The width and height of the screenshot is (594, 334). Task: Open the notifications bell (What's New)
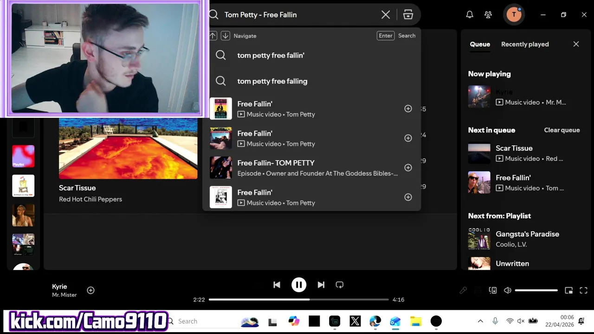pyautogui.click(x=470, y=15)
